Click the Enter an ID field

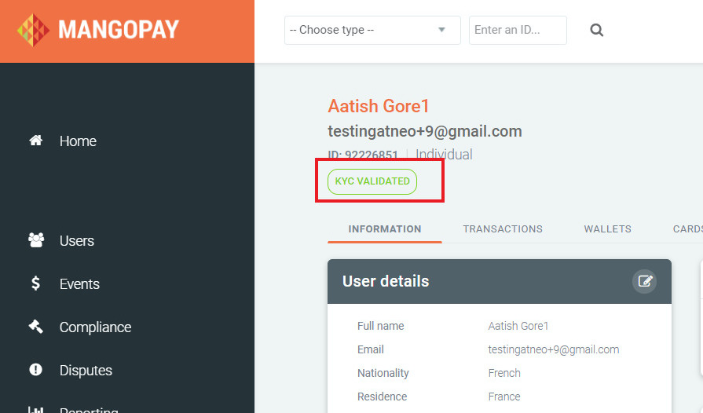(x=518, y=30)
